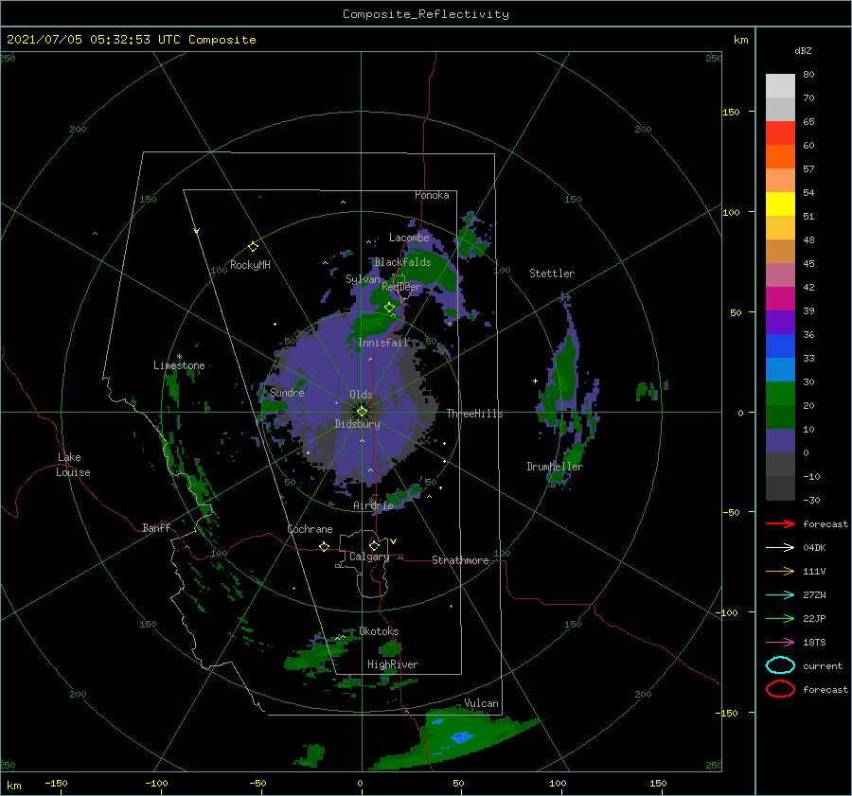
Task: Select the Innisfail town label
Action: point(382,343)
